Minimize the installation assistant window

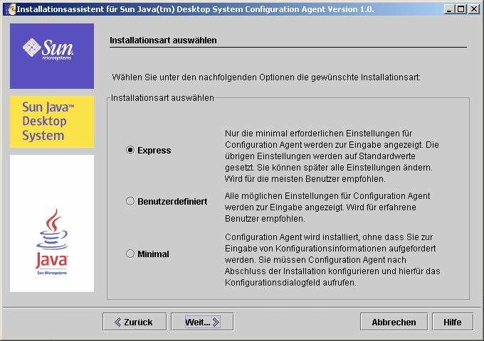[x=449, y=9]
